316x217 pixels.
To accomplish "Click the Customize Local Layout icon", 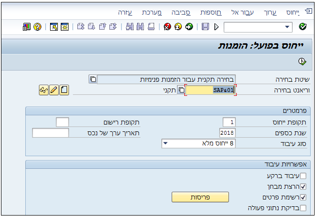I will (x=26, y=27).
